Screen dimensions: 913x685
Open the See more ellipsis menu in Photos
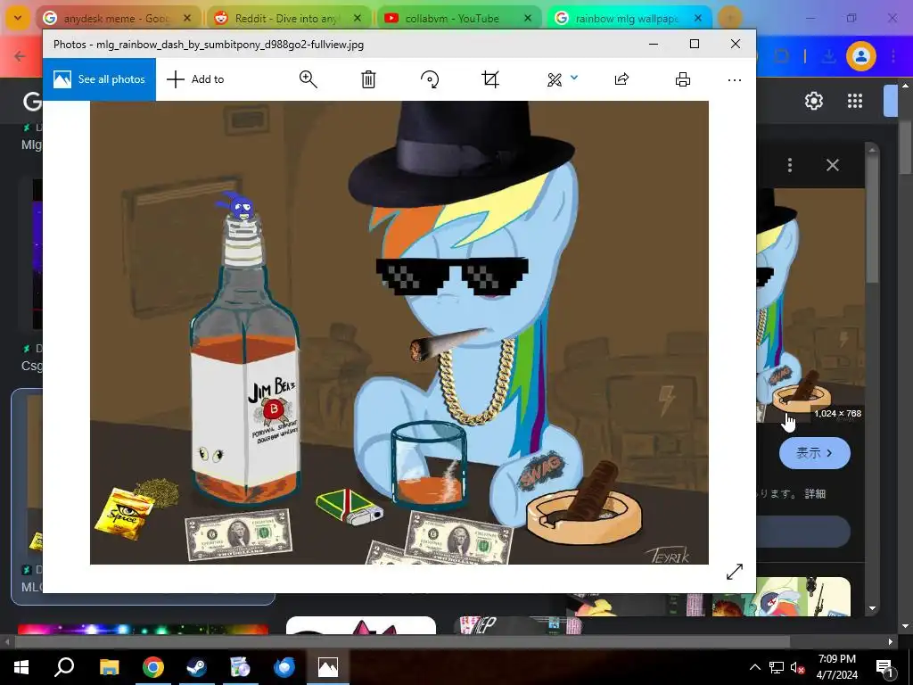[x=735, y=79]
